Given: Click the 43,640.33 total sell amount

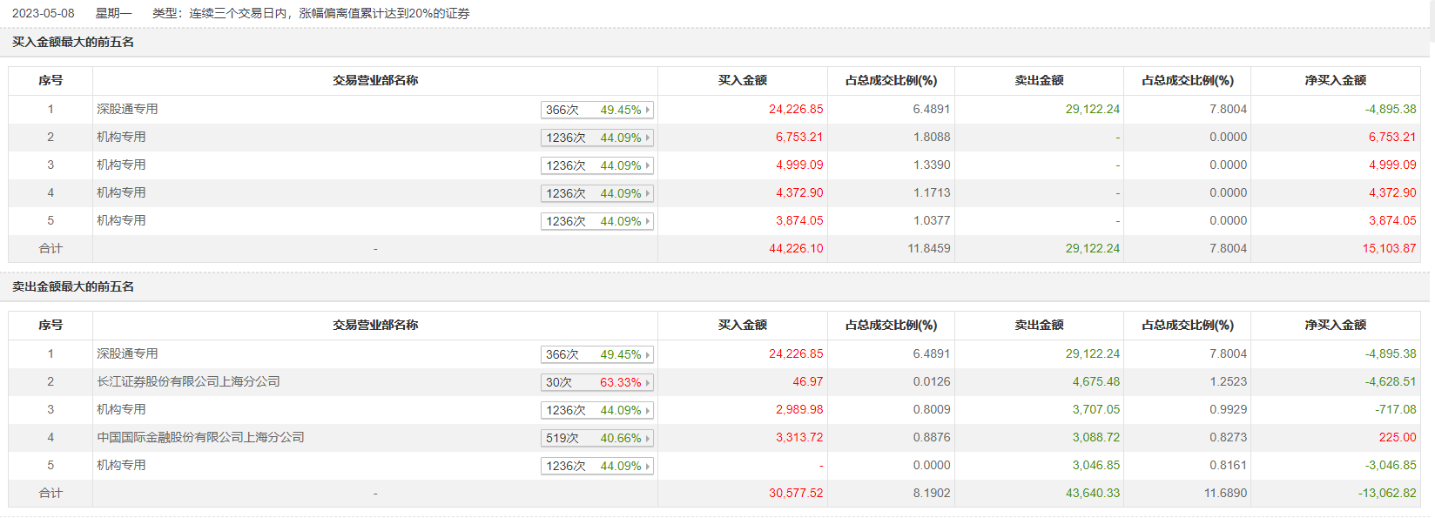Looking at the screenshot, I should click(x=1092, y=493).
